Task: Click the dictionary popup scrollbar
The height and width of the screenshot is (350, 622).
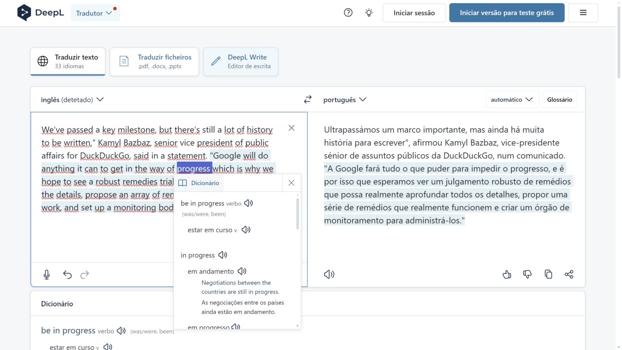Action: pos(297,214)
